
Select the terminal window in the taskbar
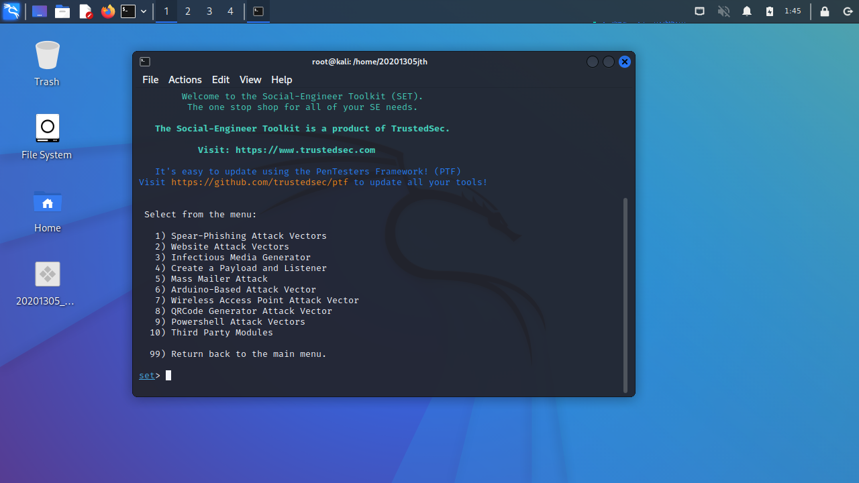258,11
